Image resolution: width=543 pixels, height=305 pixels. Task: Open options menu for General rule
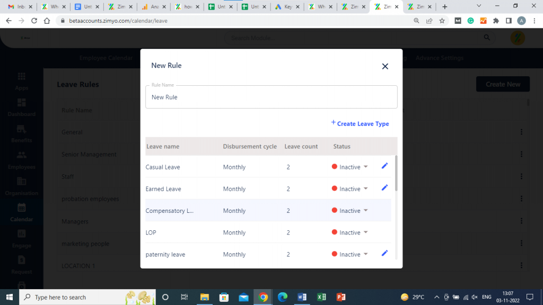[x=521, y=132]
